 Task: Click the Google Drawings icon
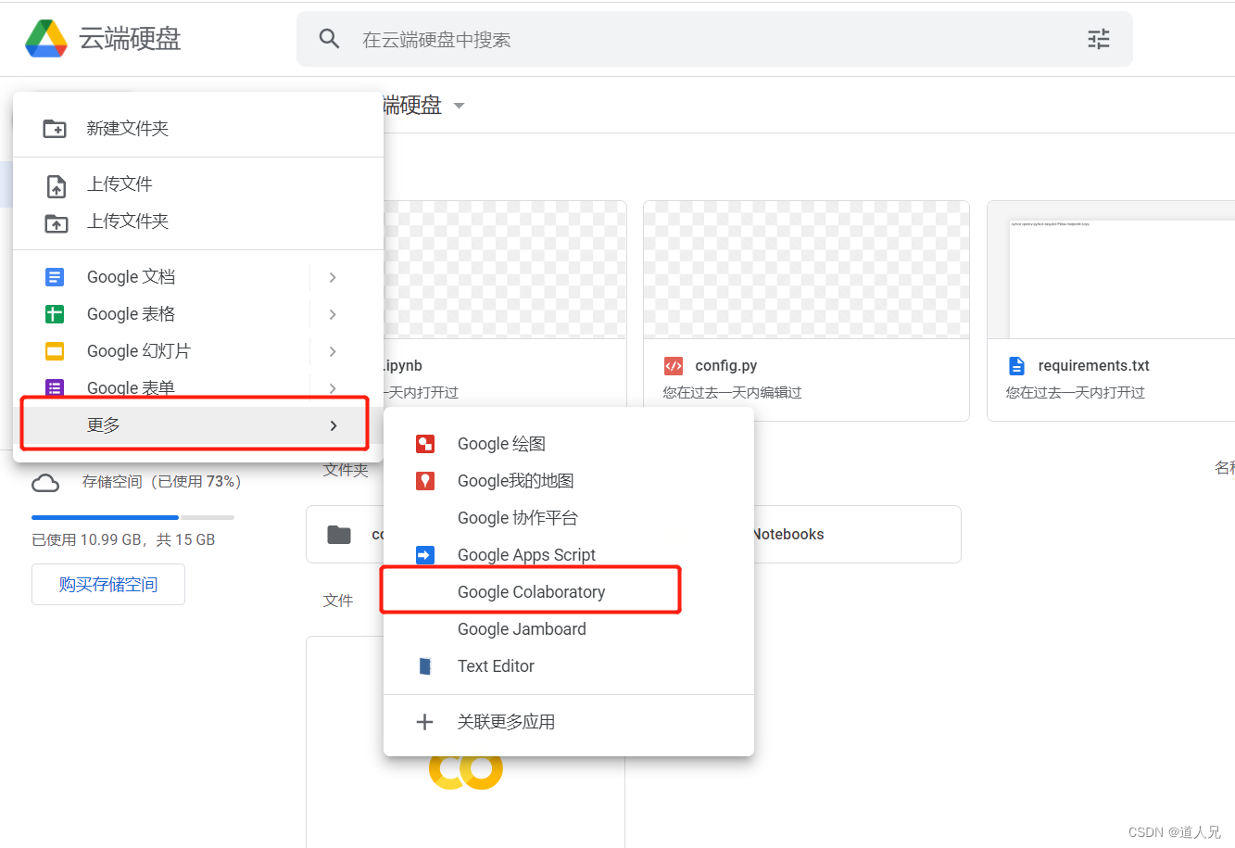pos(425,444)
